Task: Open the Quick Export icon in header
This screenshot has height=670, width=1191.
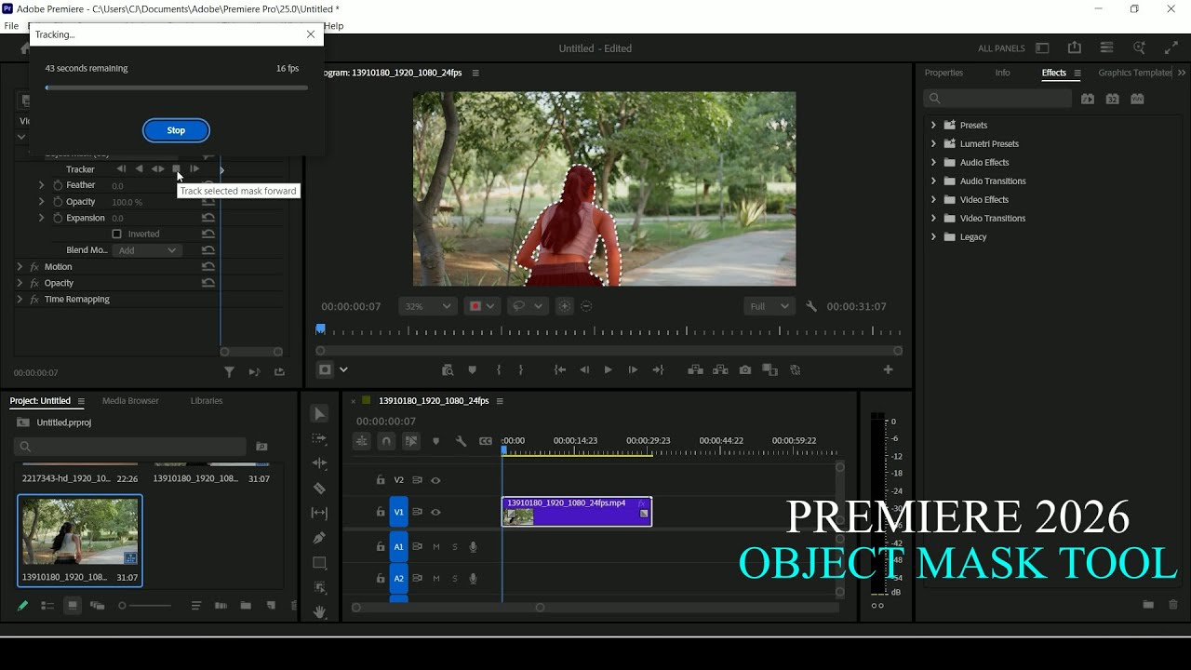Action: pyautogui.click(x=1075, y=48)
